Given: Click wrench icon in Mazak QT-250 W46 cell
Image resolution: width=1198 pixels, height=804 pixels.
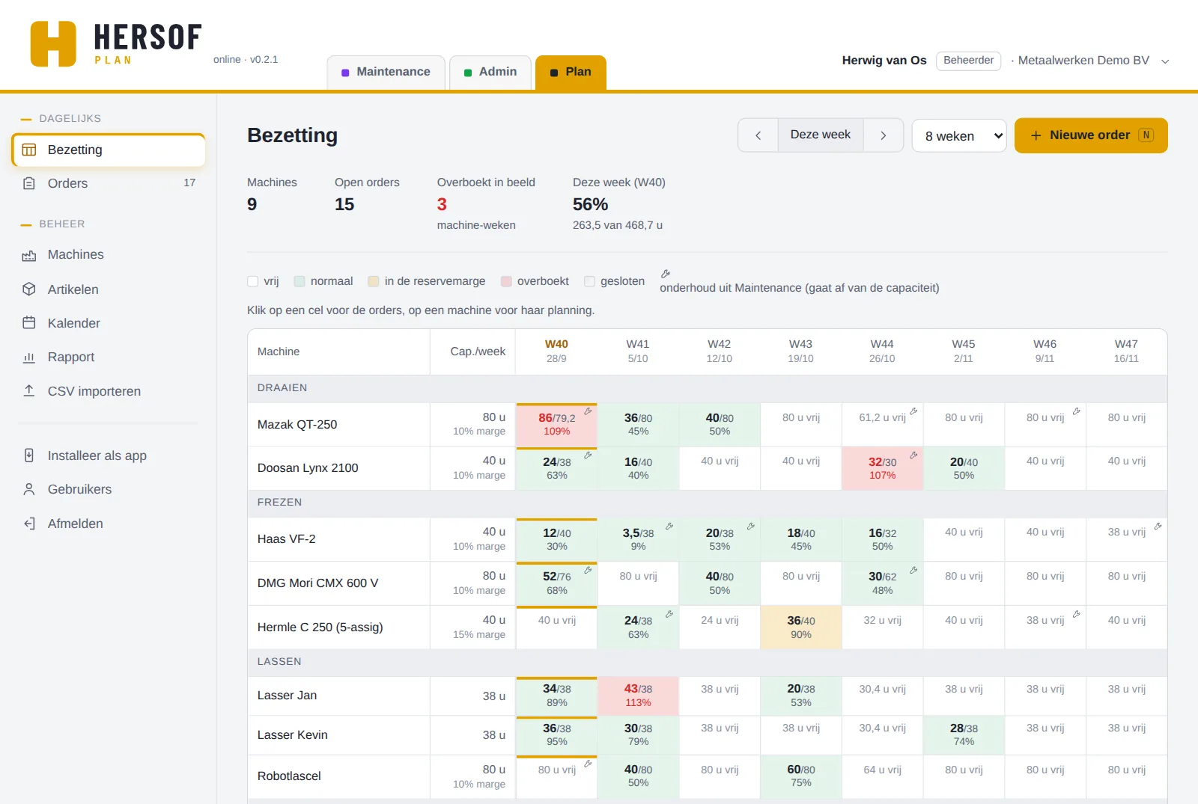Looking at the screenshot, I should [1077, 411].
